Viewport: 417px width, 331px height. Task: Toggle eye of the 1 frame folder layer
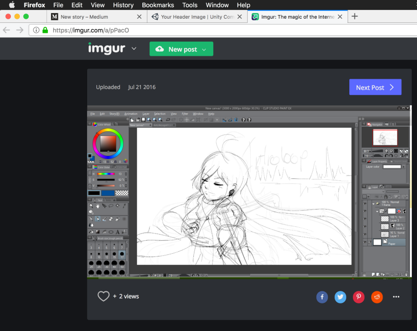coord(365,203)
